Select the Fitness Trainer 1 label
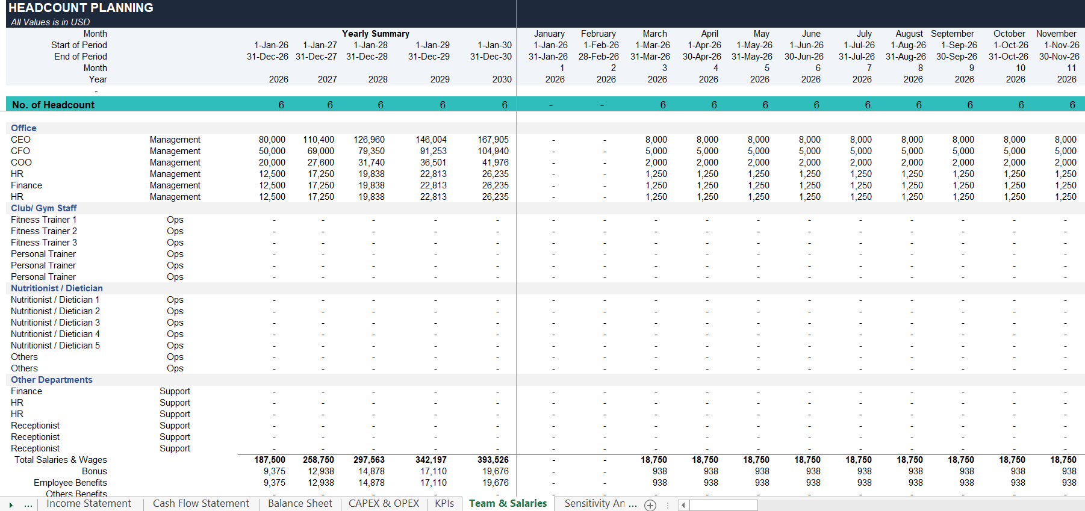 (44, 220)
